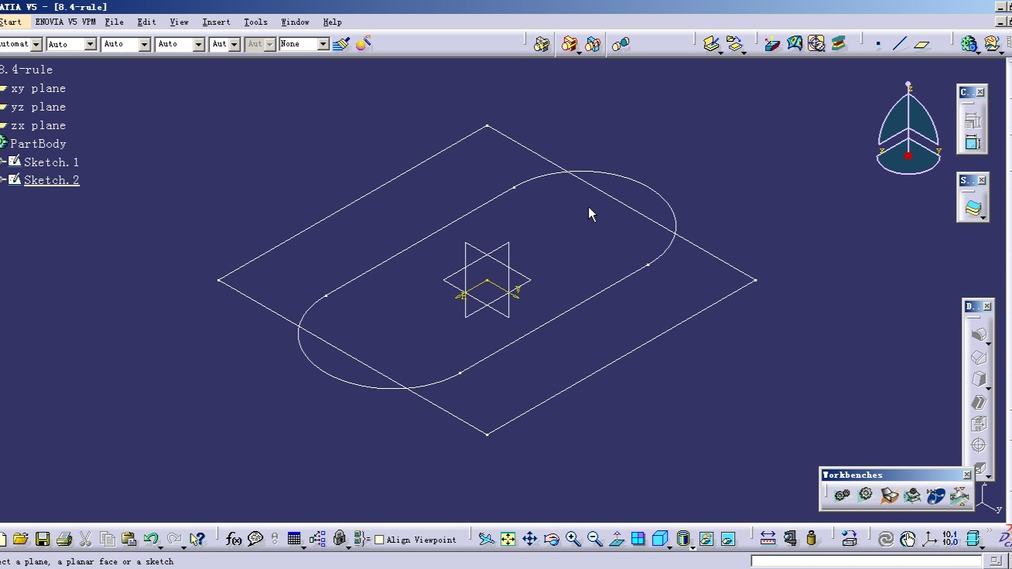Click the first gear icon in Workbenches
The height and width of the screenshot is (569, 1012).
pos(843,495)
